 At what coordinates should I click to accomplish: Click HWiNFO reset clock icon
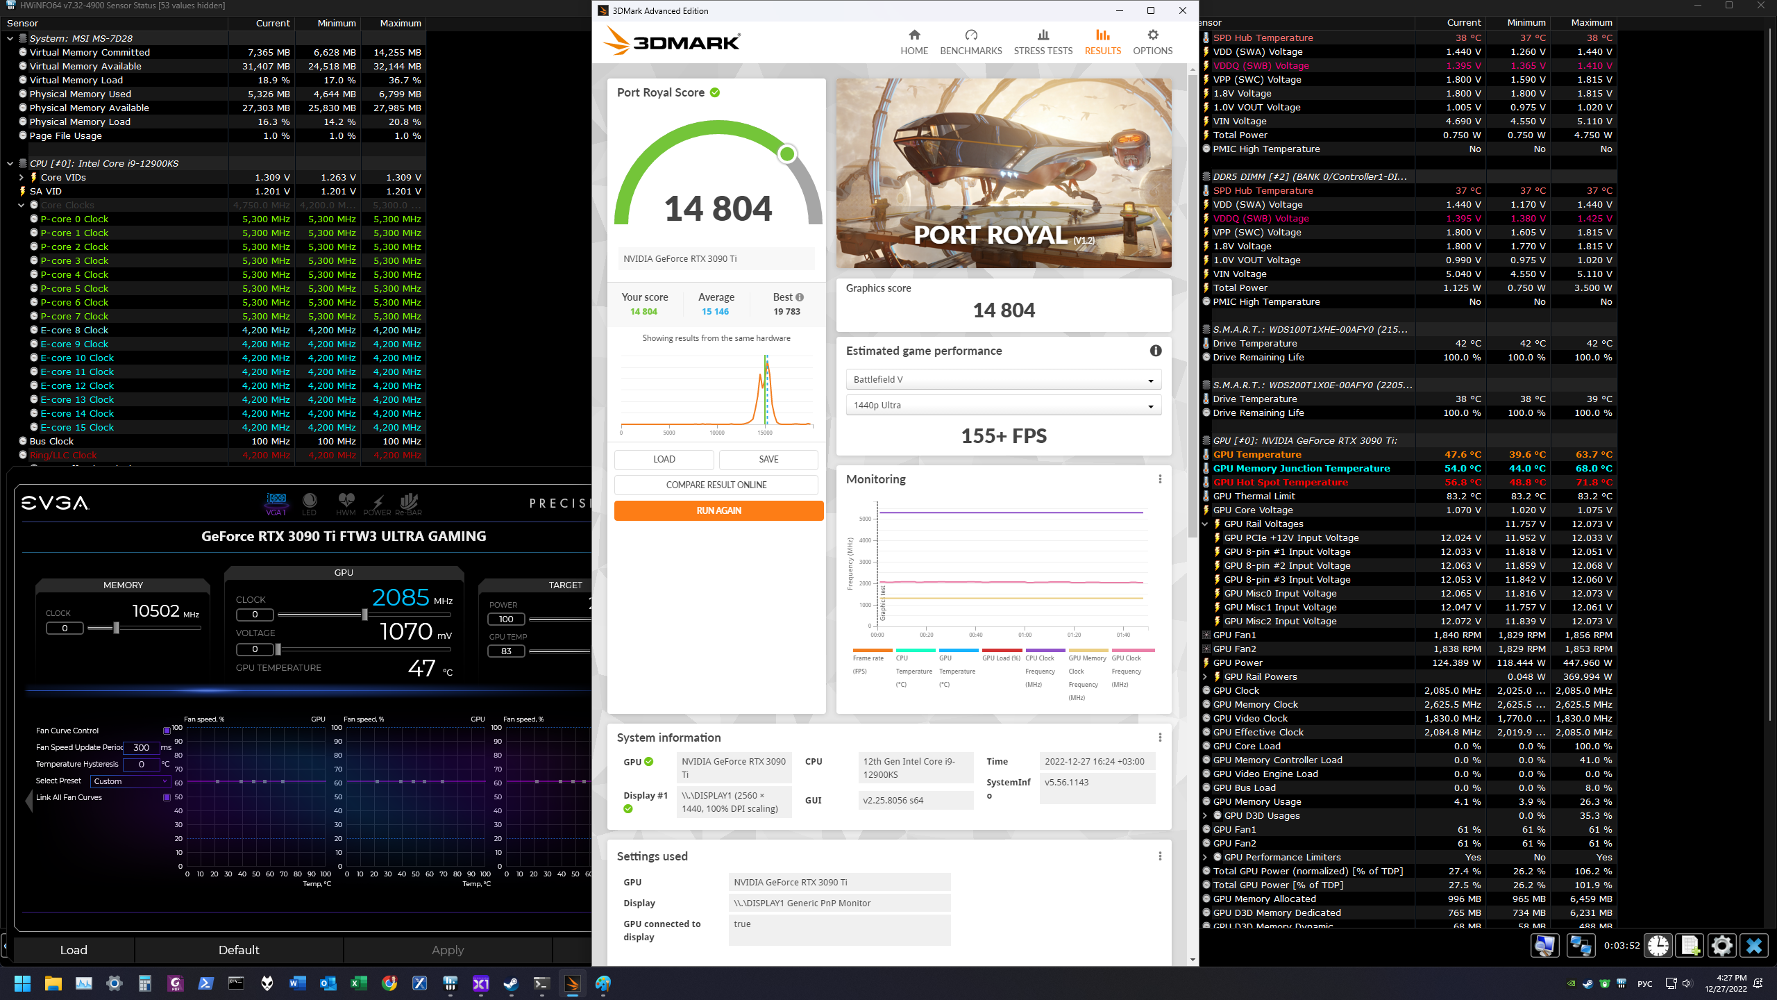[1658, 946]
